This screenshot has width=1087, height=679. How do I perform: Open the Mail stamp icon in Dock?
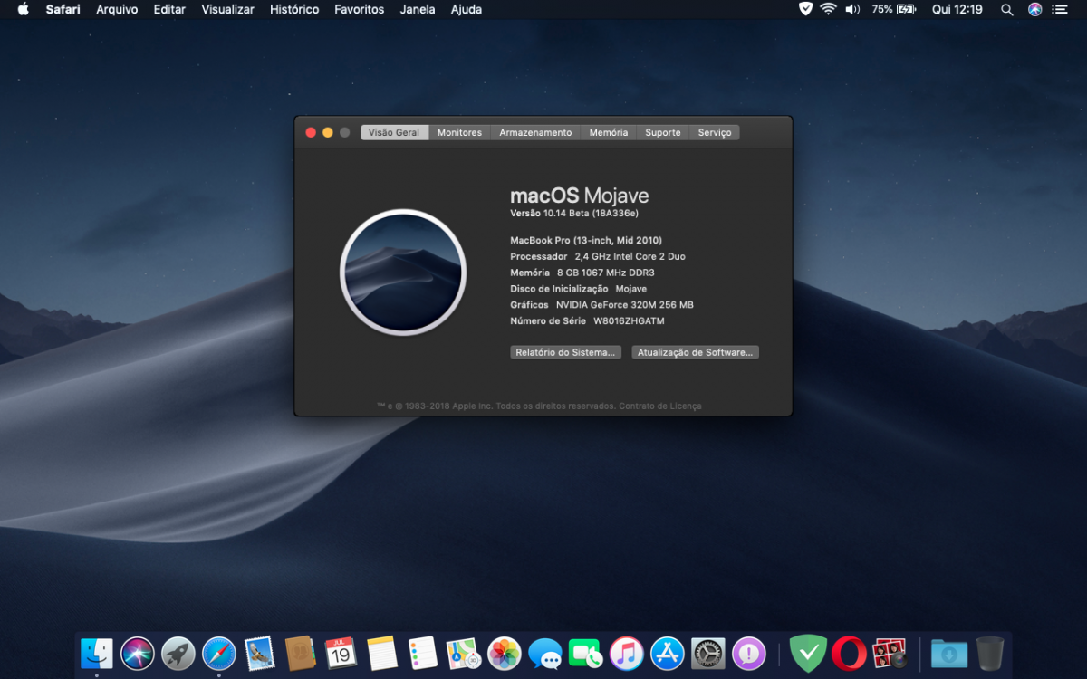pyautogui.click(x=260, y=653)
